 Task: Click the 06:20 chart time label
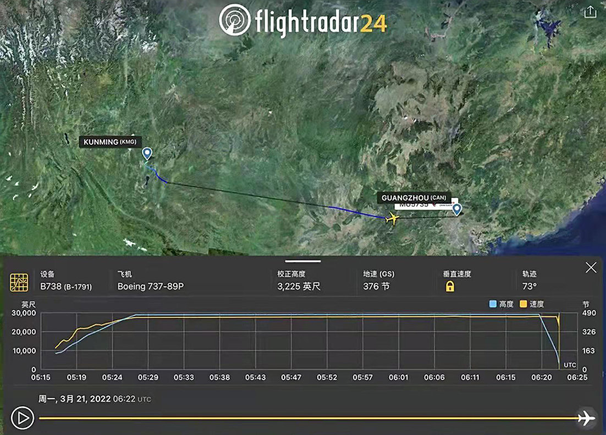pos(542,377)
